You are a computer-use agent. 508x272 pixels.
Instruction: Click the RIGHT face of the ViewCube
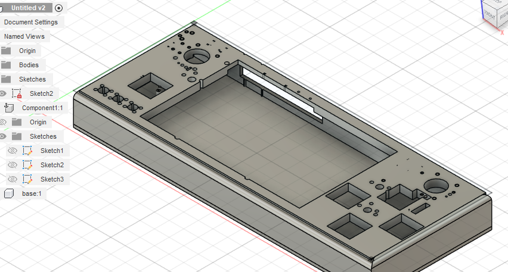(503, 13)
